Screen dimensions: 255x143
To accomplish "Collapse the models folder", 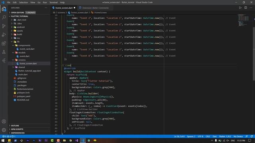I will coord(29,52).
